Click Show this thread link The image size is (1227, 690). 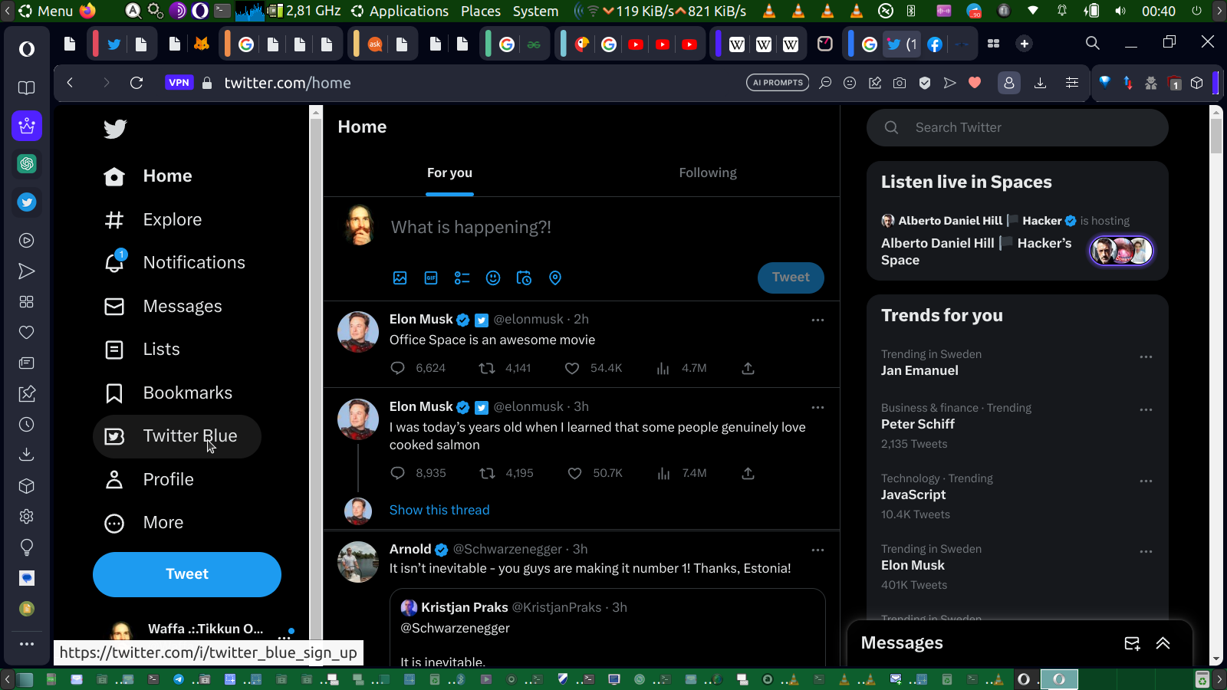(x=439, y=511)
